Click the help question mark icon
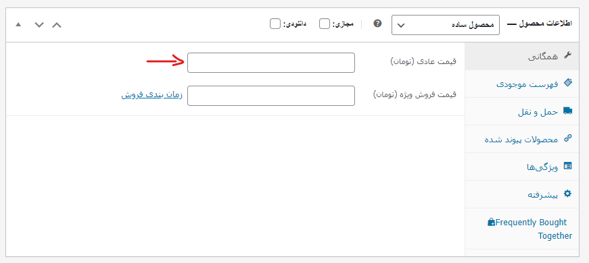589x263 pixels. click(x=377, y=23)
